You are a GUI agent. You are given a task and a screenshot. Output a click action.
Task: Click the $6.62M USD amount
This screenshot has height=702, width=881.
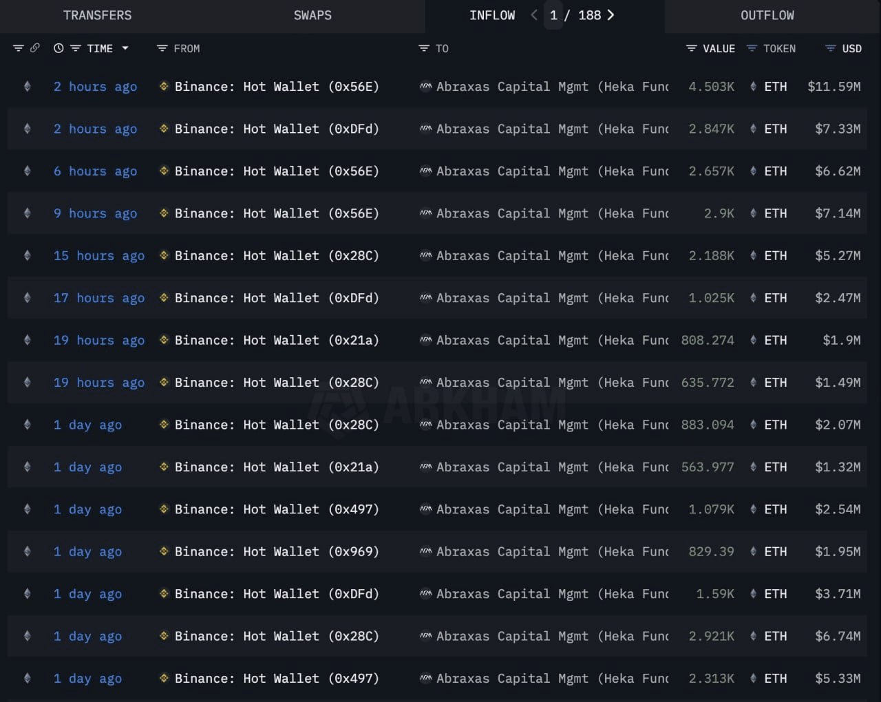pyautogui.click(x=838, y=171)
